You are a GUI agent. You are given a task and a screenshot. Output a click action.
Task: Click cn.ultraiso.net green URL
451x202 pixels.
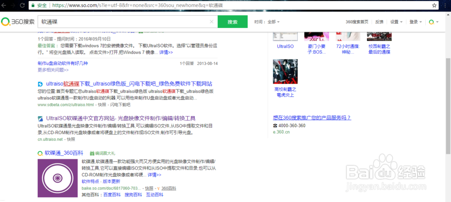click(x=50, y=139)
